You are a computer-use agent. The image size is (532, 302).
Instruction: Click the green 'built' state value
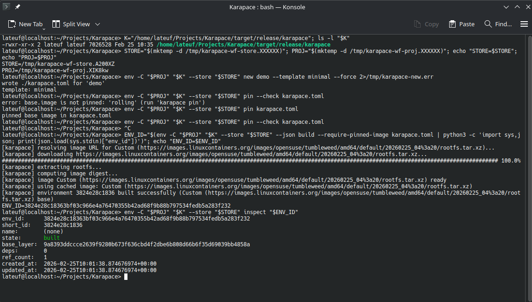[x=52, y=238]
